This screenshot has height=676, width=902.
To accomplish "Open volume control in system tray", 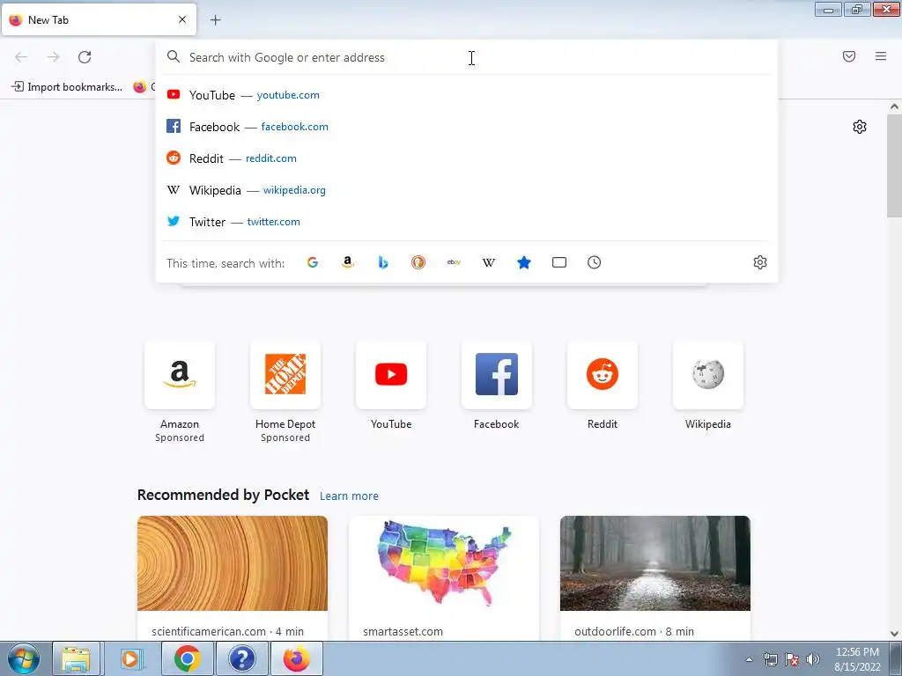I will tap(813, 659).
